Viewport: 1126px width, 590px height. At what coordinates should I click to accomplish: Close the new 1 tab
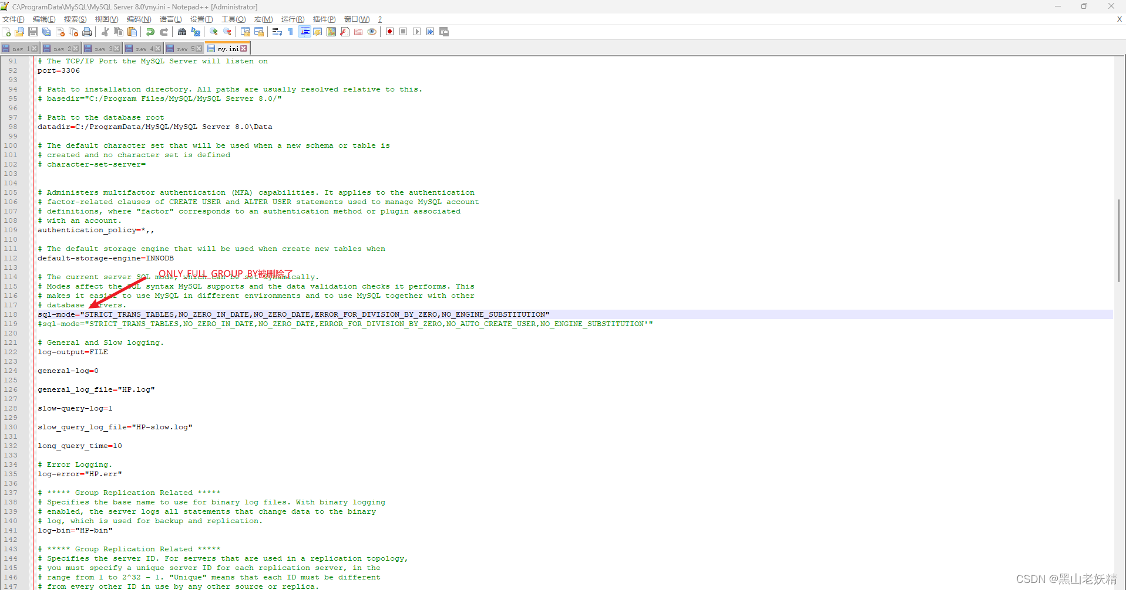[34, 49]
